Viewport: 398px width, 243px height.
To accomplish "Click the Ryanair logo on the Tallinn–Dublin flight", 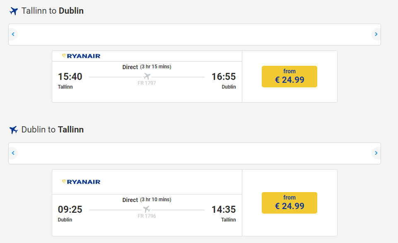I will point(81,56).
